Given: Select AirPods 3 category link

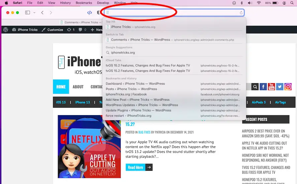Looking at the screenshot, I should [x=259, y=102].
